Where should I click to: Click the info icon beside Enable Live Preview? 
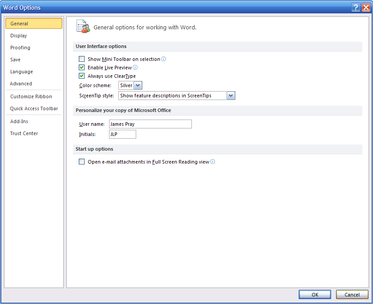click(x=135, y=68)
